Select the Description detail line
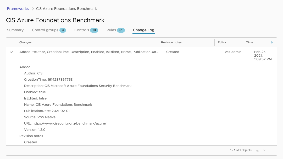The height and width of the screenshot is (159, 283). click(78, 86)
